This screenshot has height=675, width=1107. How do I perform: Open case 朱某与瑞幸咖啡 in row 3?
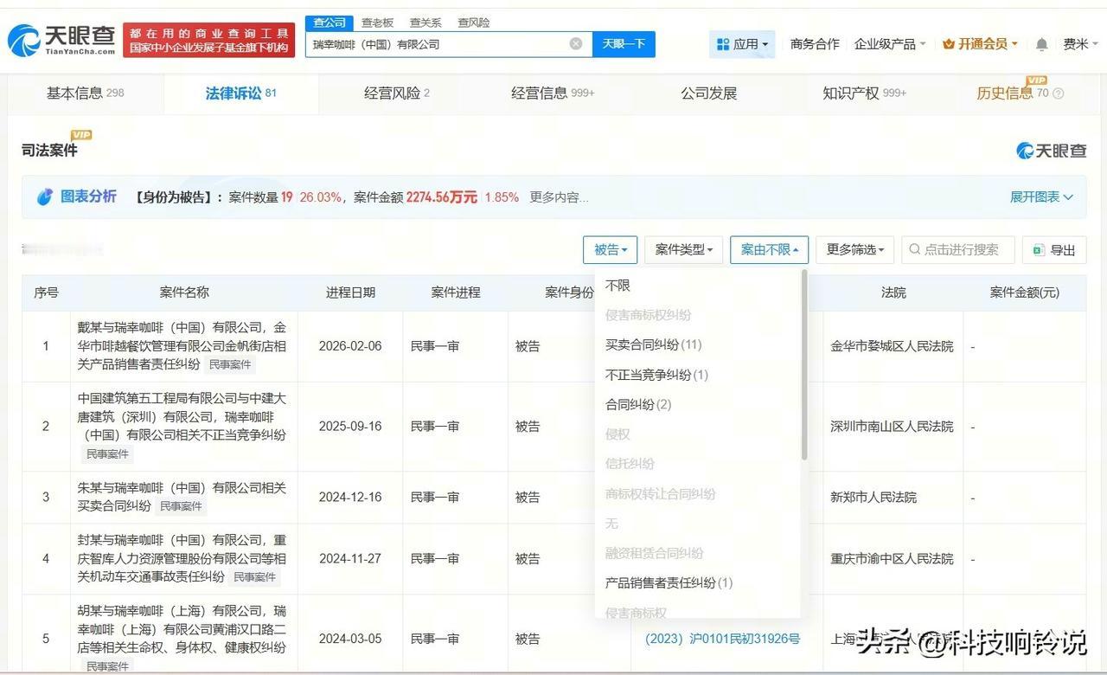182,497
